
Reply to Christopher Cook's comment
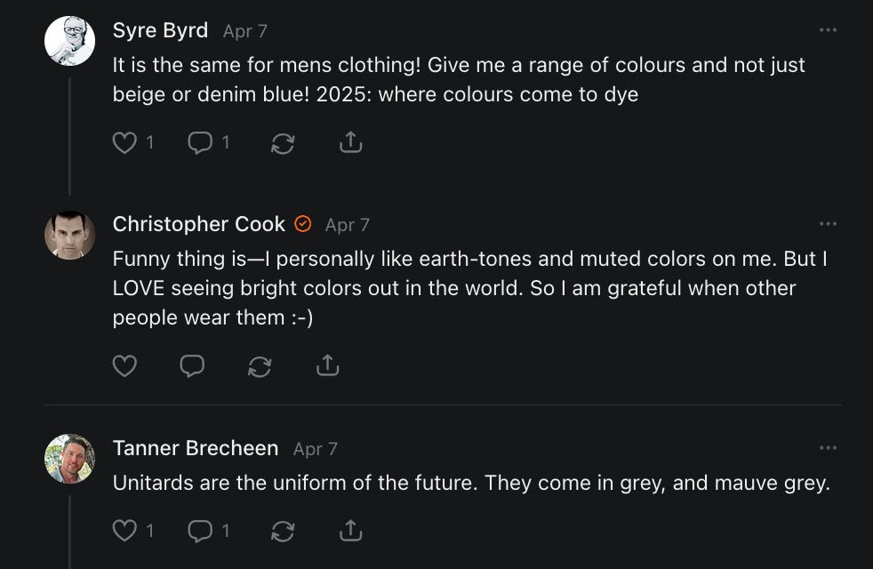coord(192,365)
